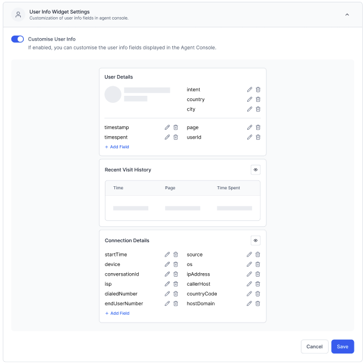Image resolution: width=364 pixels, height=363 pixels.
Task: Click the Time column header
Action: pyautogui.click(x=118, y=188)
